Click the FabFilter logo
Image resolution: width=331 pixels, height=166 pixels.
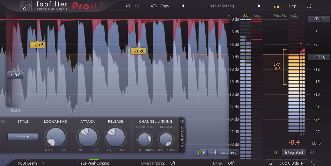point(43,6)
